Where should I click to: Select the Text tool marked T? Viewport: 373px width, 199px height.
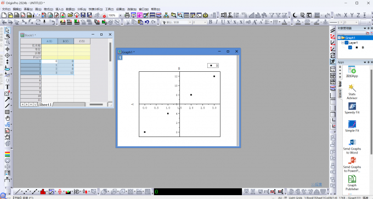click(x=7, y=87)
